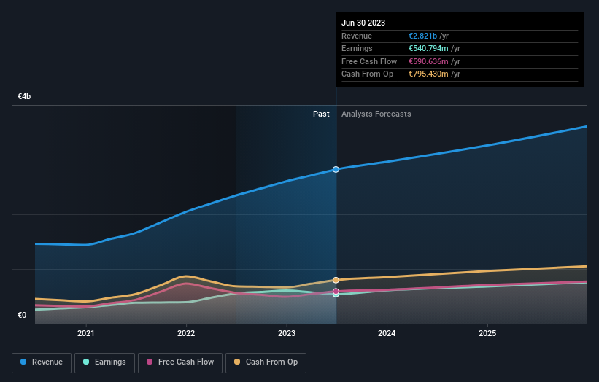Click the Revenue row label in tooltip
Screen dimensions: 599x382
click(x=357, y=36)
